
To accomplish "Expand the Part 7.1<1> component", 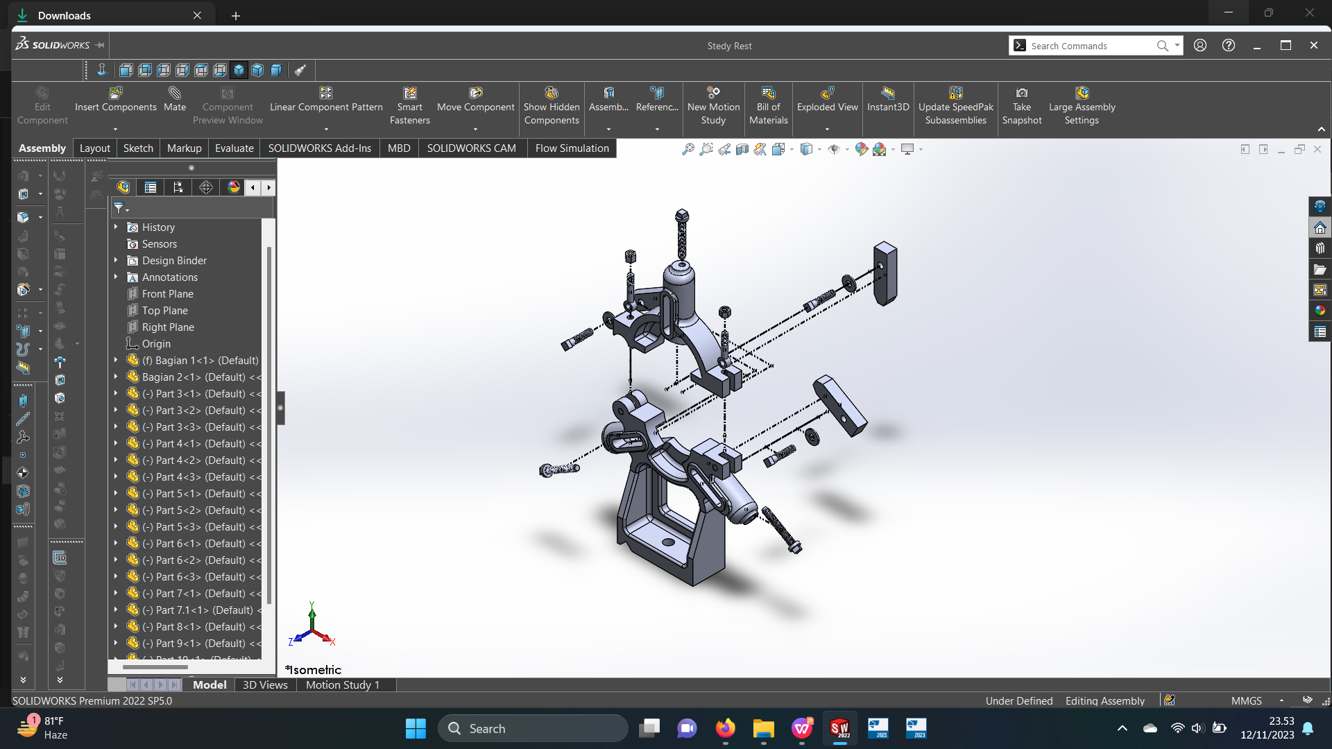I will (116, 610).
